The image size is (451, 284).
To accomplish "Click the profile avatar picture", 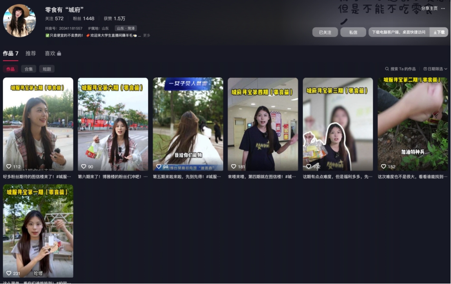I will point(19,21).
